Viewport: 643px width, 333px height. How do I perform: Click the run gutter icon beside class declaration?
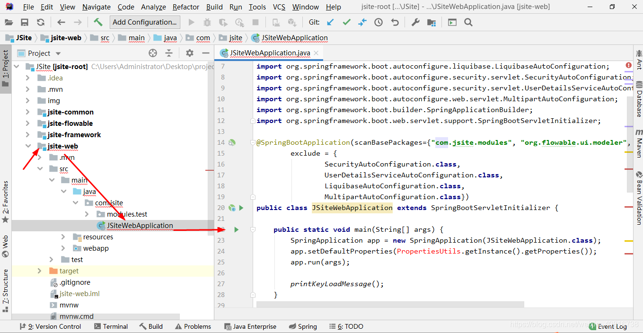coord(241,208)
